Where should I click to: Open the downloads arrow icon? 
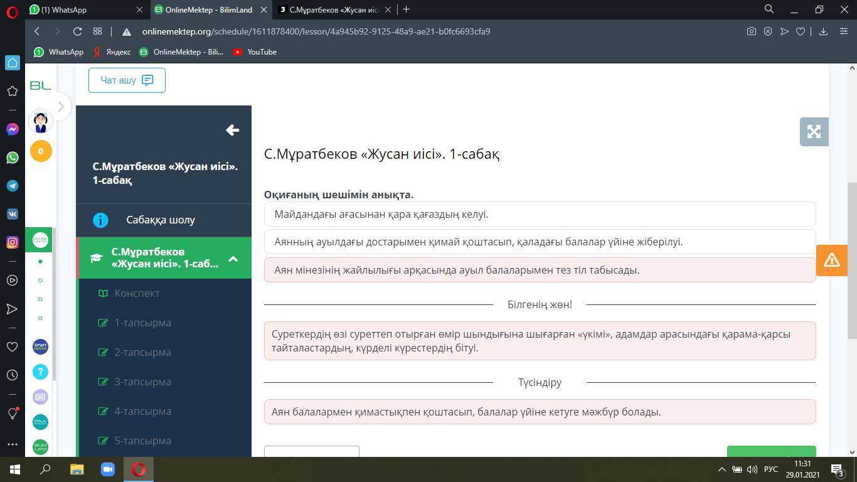(823, 31)
